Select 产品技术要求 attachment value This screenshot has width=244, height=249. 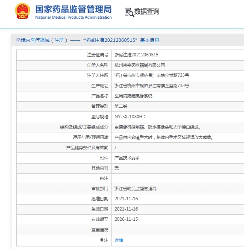(127, 158)
